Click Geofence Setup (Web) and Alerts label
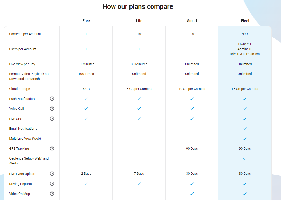Image resolution: width=281 pixels, height=200 pixels. 29,161
